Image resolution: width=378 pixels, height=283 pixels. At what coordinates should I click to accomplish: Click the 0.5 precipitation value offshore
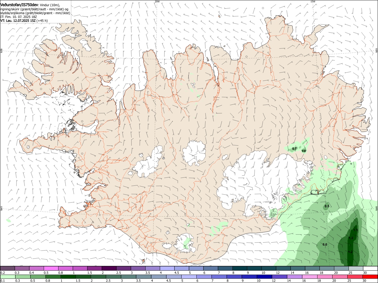327,206
